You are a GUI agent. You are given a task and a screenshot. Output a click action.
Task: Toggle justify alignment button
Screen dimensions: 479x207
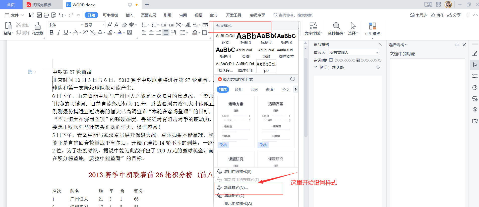point(166,32)
